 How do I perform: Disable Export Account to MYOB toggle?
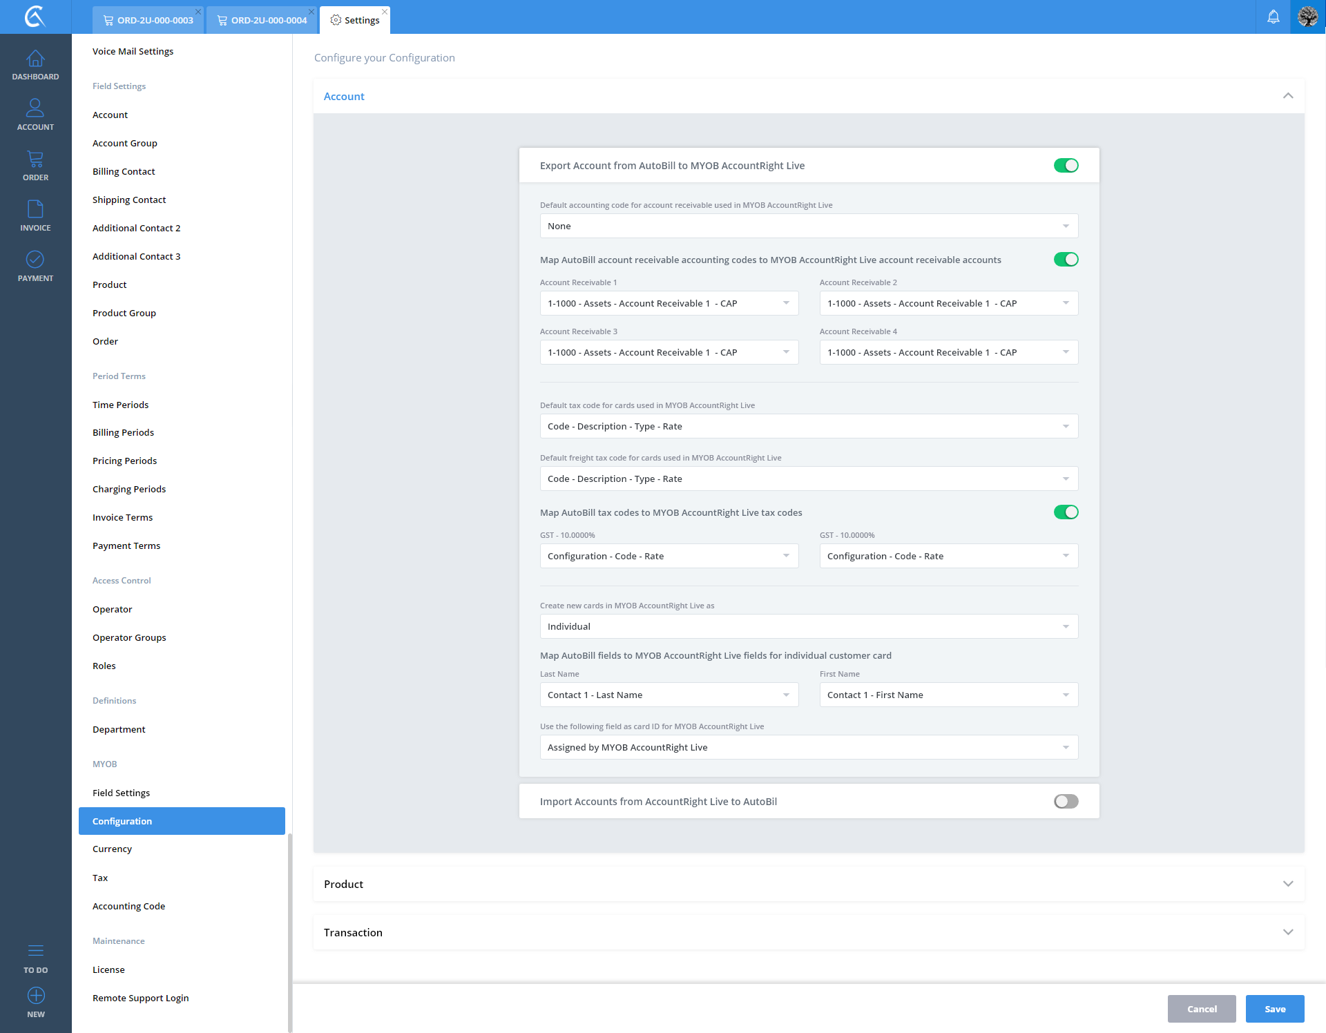pos(1066,166)
